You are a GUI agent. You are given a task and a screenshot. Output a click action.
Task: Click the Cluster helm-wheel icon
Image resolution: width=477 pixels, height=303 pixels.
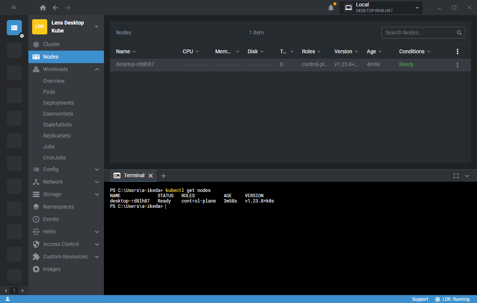point(36,44)
